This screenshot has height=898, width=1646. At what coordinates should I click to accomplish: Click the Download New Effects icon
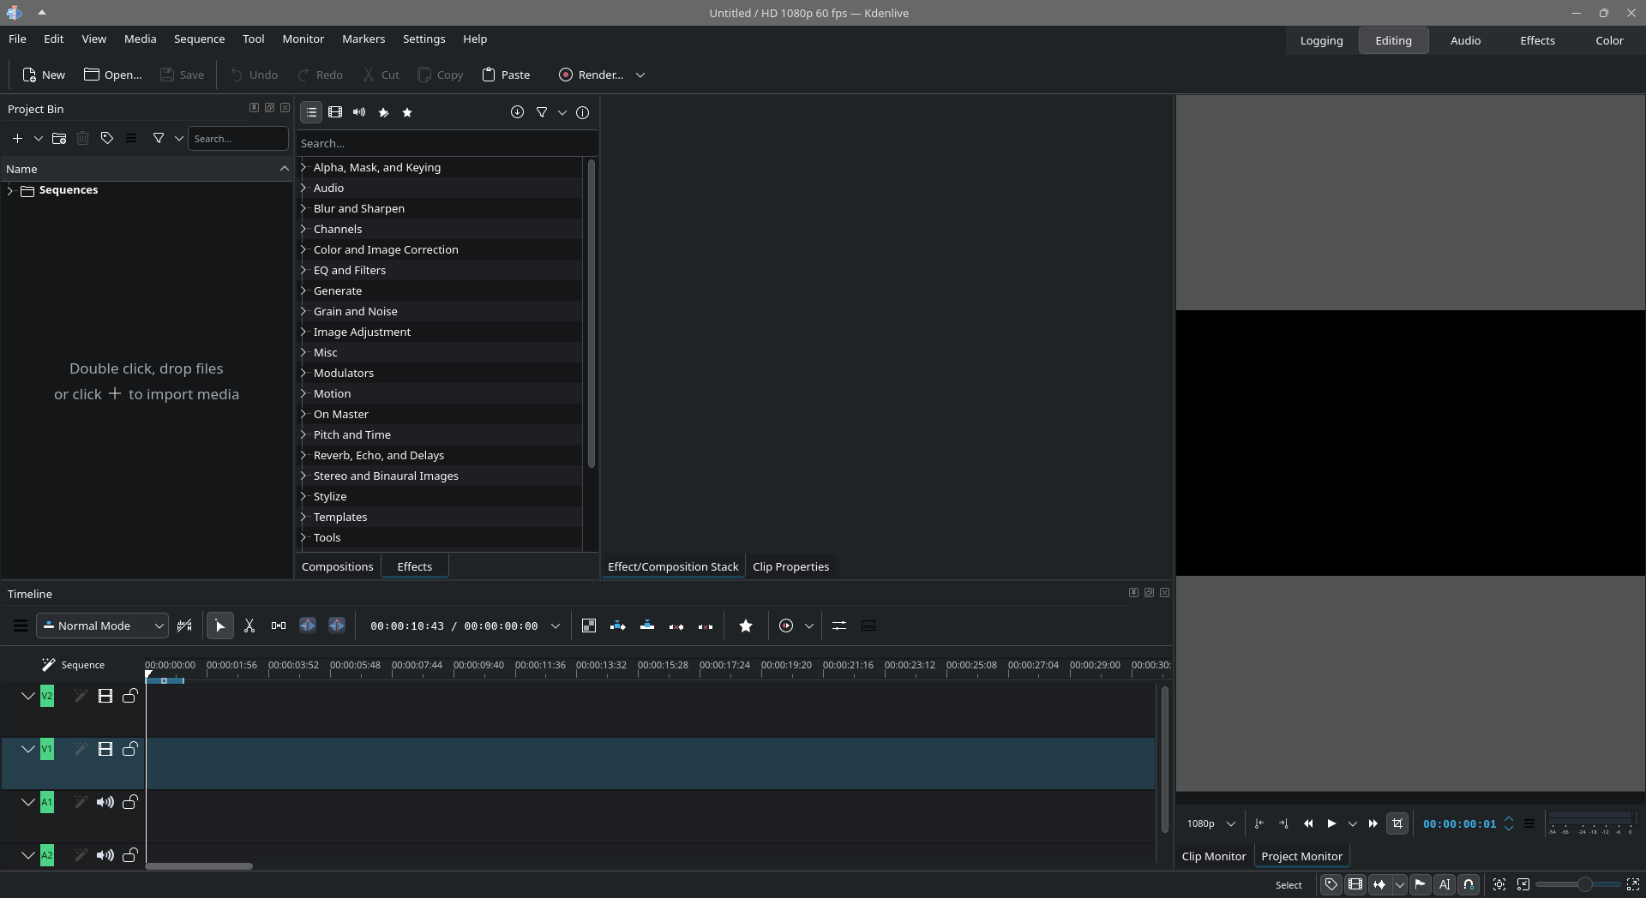[517, 112]
